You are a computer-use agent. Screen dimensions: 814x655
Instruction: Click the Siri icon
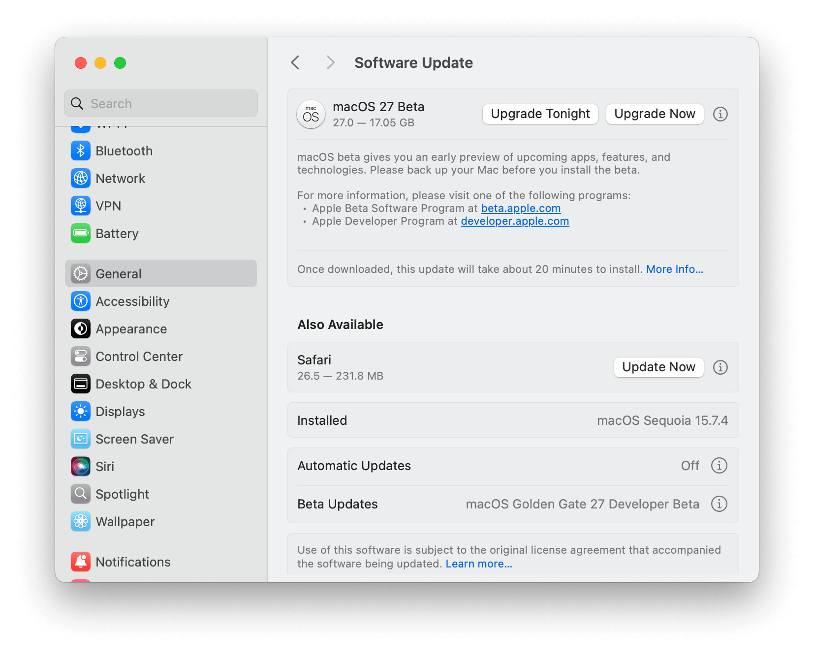pos(81,466)
